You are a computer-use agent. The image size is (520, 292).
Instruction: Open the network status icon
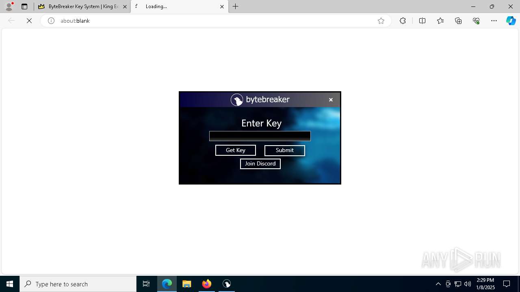(458, 284)
